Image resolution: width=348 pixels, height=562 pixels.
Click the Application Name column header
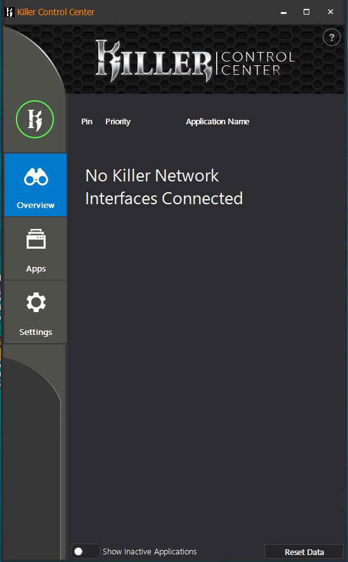217,122
